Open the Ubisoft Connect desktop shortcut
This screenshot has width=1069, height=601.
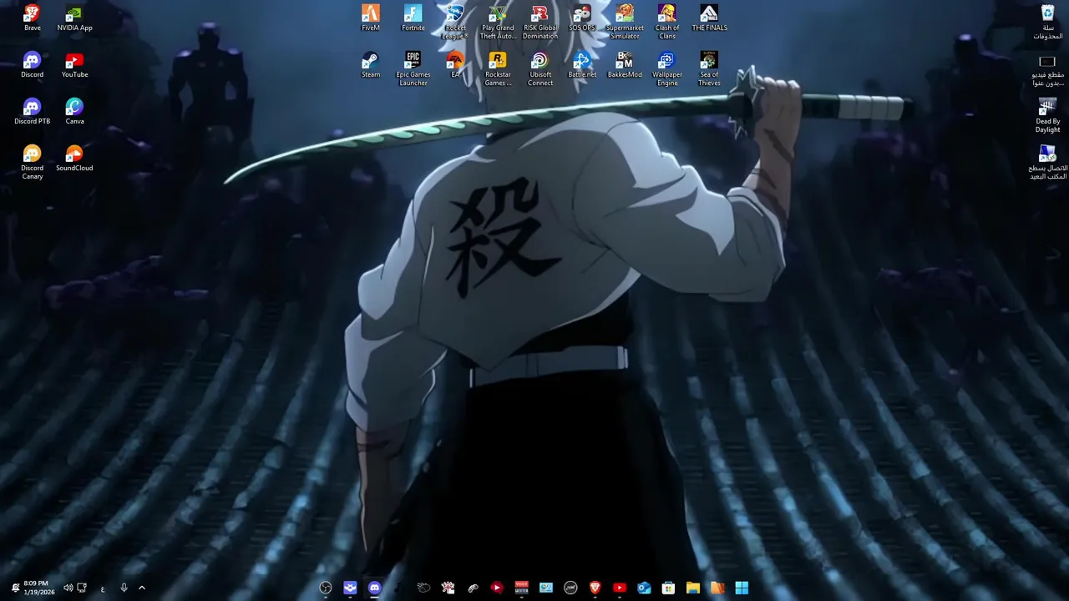pos(540,69)
